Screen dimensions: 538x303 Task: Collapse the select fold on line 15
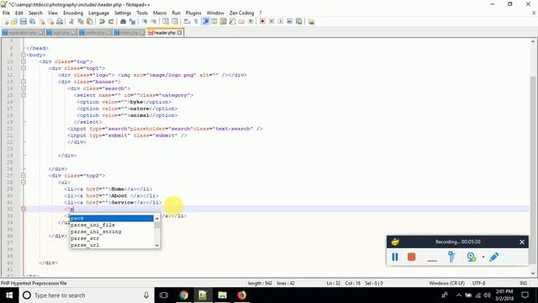(24, 95)
